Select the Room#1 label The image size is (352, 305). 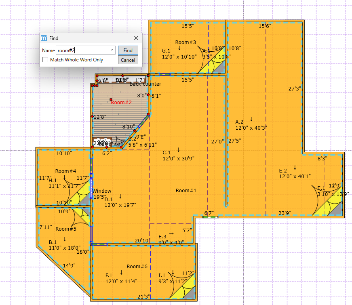tap(186, 191)
